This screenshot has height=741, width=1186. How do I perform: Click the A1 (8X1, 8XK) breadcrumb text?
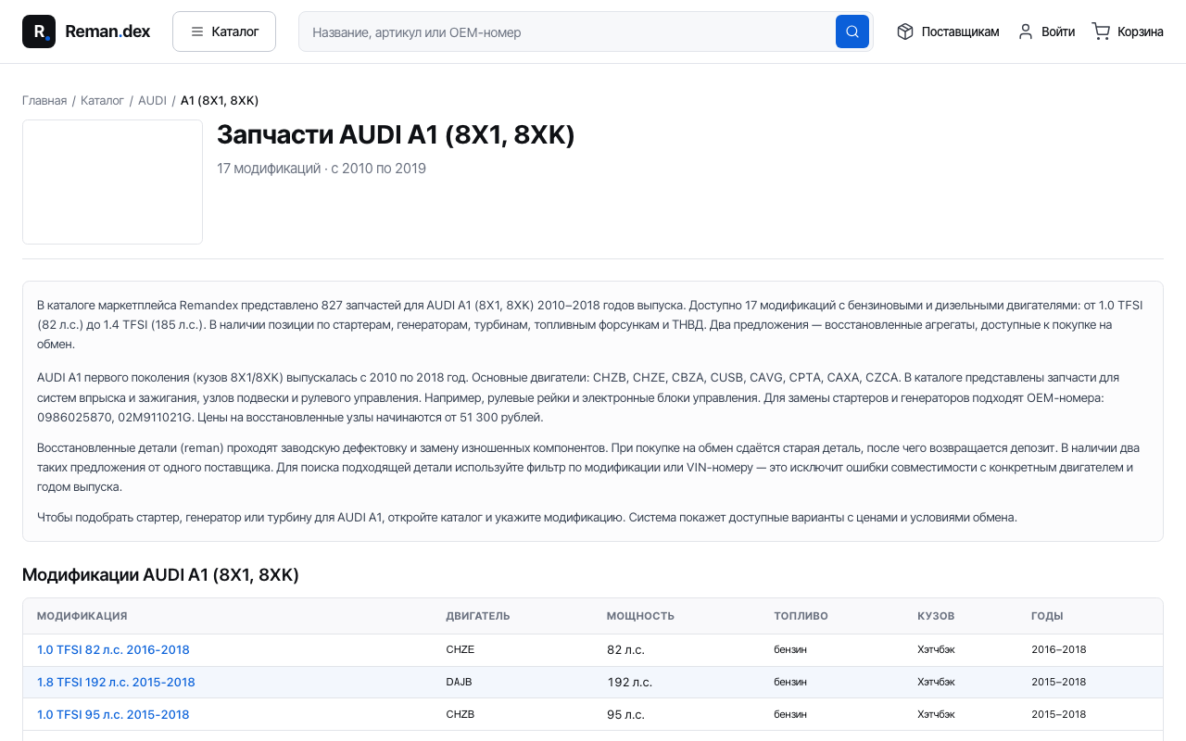click(220, 100)
